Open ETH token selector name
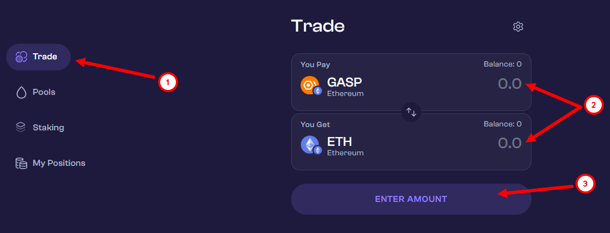The height and width of the screenshot is (233, 610). coord(340,142)
